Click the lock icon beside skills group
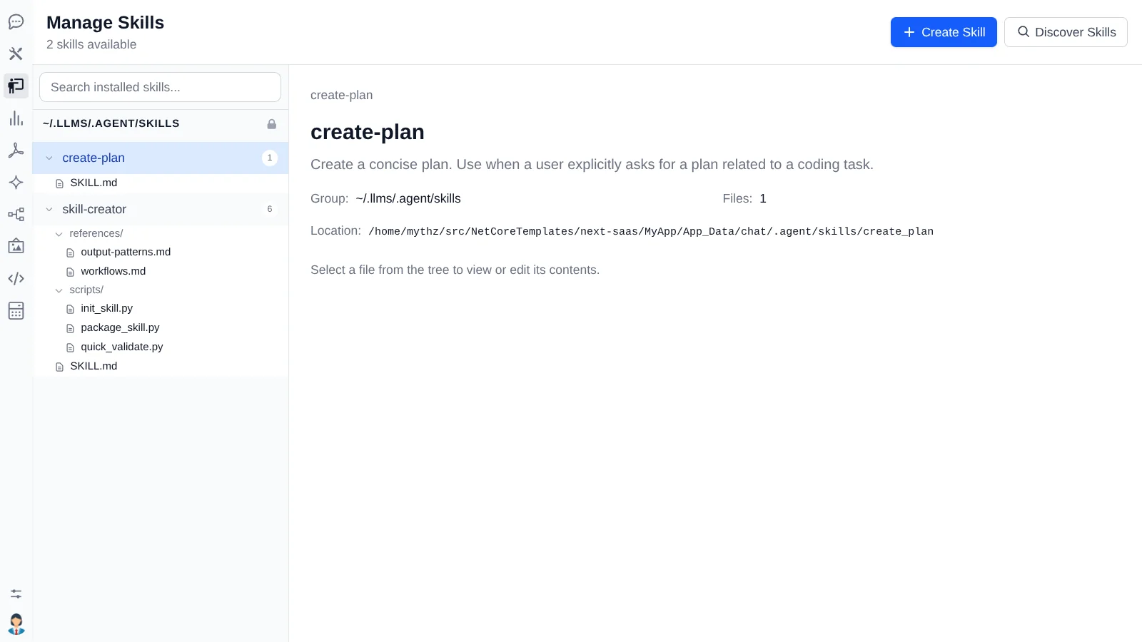The width and height of the screenshot is (1142, 642). 271,124
